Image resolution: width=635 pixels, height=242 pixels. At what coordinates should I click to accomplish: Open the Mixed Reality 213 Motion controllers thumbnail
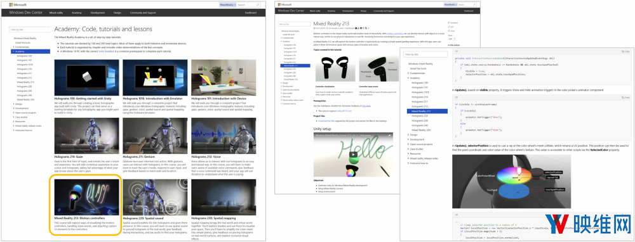tap(86, 197)
